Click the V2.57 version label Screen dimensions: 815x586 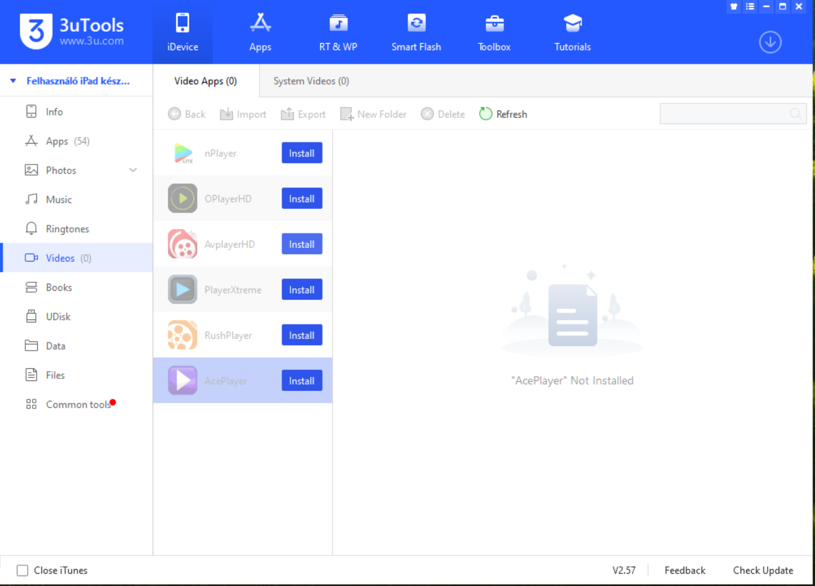pyautogui.click(x=624, y=570)
